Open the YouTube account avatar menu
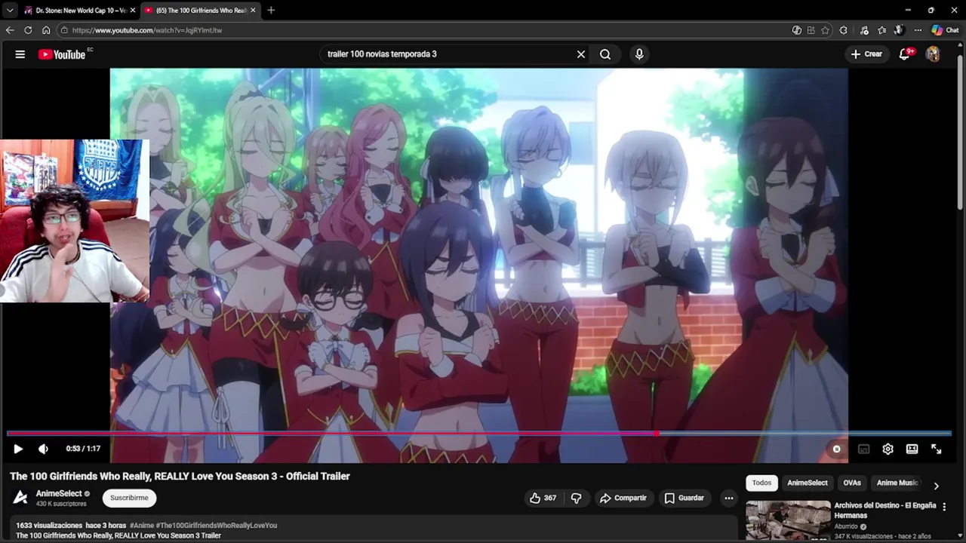 point(933,54)
